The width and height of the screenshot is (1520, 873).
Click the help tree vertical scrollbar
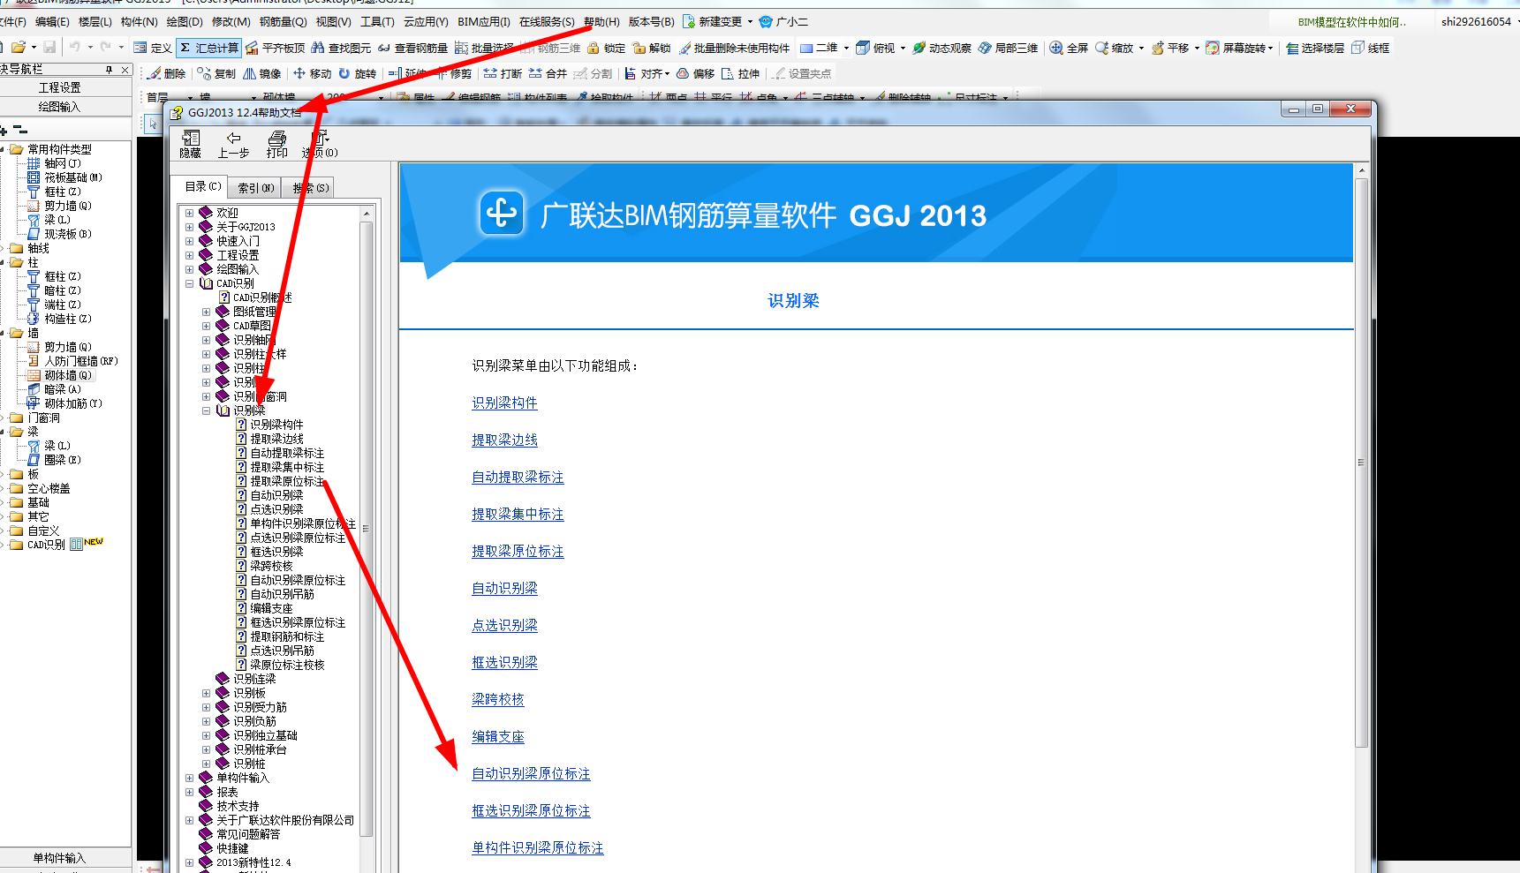(x=367, y=530)
